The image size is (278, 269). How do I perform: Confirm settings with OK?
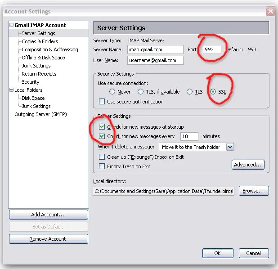(x=218, y=253)
